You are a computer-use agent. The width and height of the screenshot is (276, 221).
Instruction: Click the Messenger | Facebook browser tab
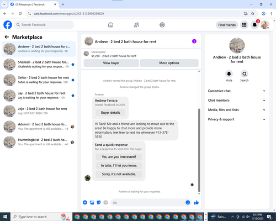34,4
